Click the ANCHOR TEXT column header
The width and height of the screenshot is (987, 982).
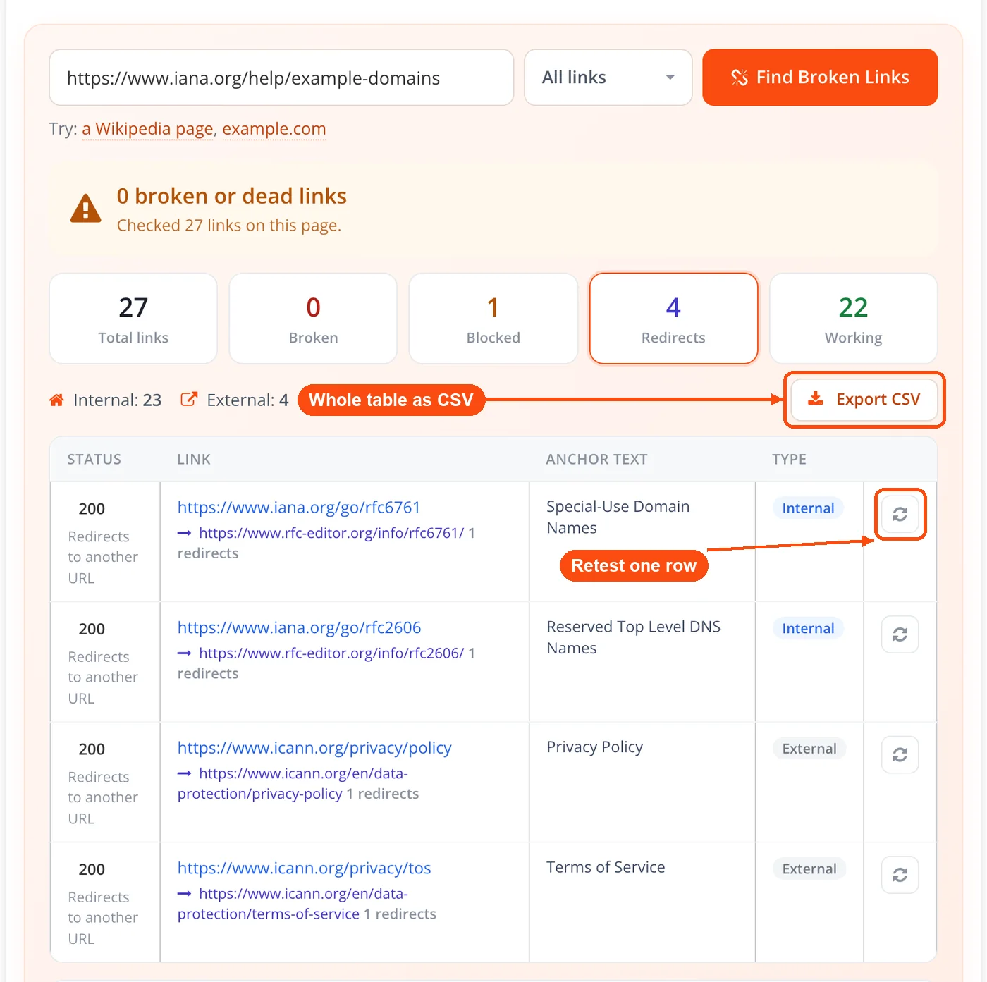(596, 460)
